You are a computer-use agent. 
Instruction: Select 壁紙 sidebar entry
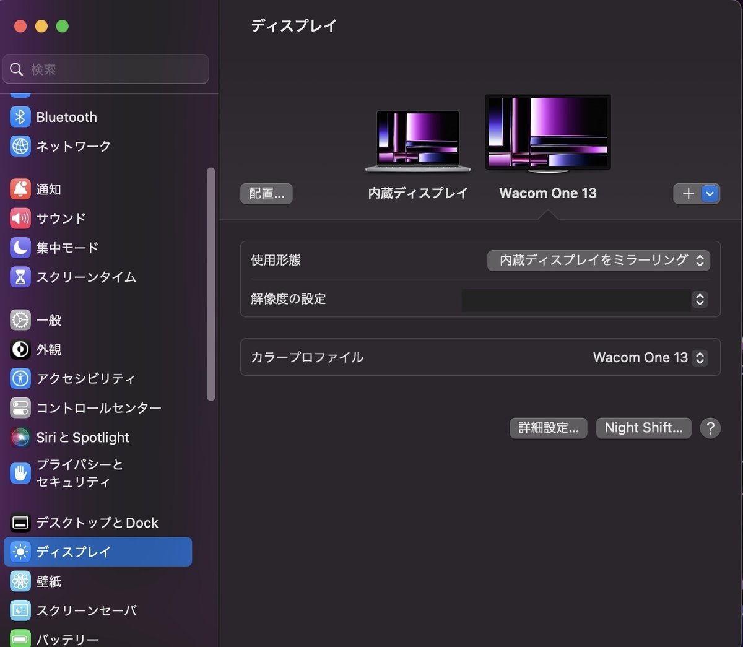[x=98, y=581]
